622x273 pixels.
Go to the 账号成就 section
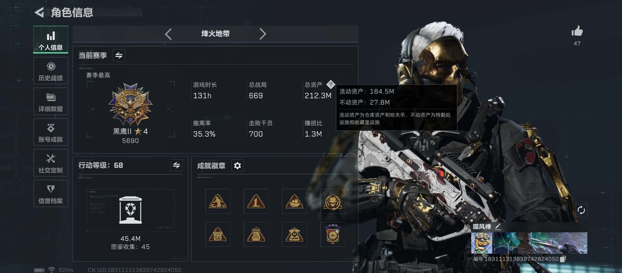(51, 132)
